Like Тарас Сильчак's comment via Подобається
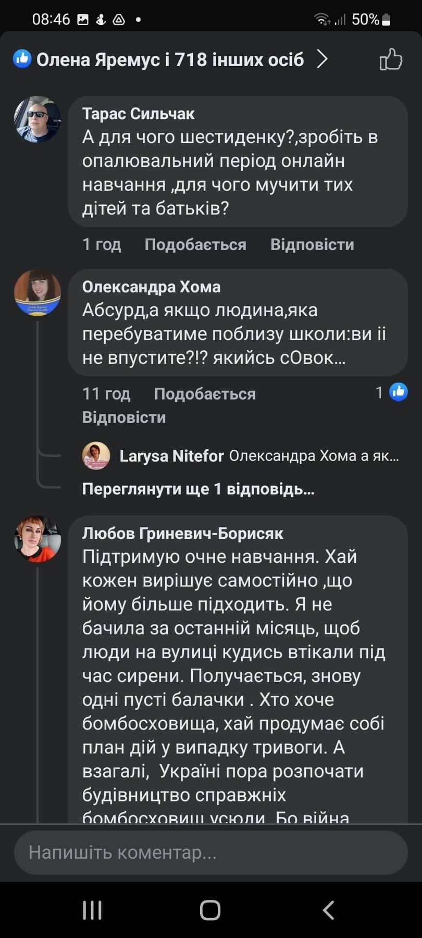Screen dimensions: 422x938 point(195,244)
